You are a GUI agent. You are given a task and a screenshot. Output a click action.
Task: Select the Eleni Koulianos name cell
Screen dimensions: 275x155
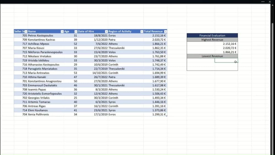point(46,110)
